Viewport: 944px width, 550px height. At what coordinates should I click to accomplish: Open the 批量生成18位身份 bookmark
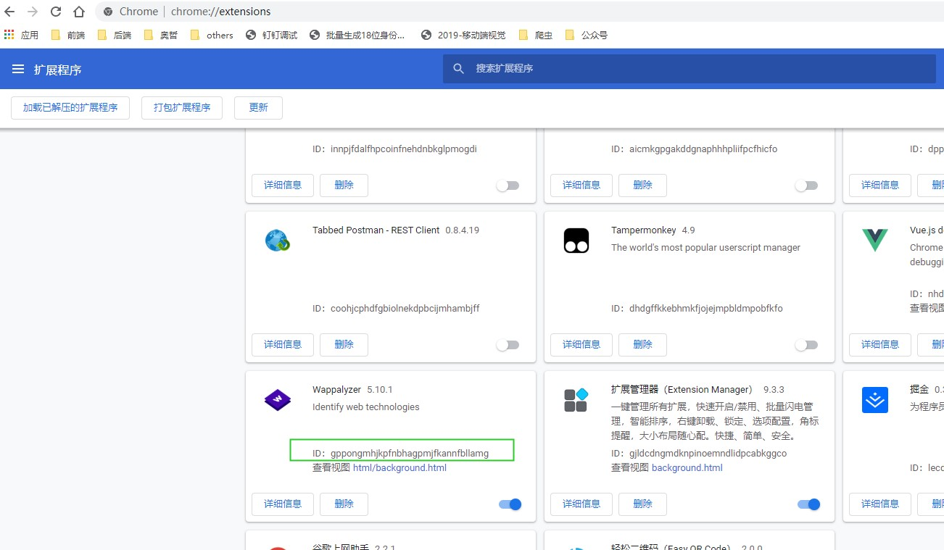[x=357, y=35]
